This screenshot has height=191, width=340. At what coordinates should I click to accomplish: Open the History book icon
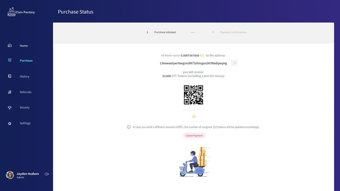pyautogui.click(x=10, y=76)
